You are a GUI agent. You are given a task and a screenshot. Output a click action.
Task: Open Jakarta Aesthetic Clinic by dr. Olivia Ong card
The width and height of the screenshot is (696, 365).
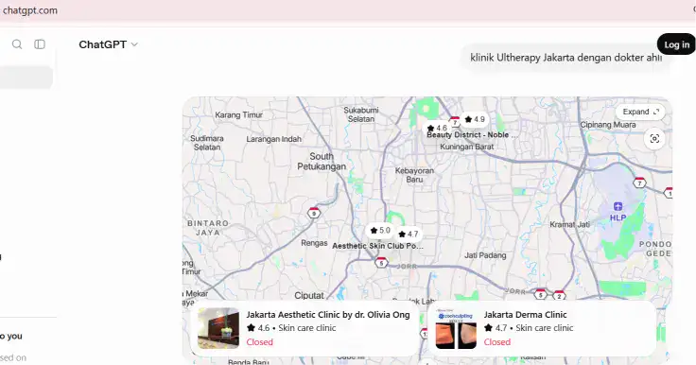pos(304,328)
